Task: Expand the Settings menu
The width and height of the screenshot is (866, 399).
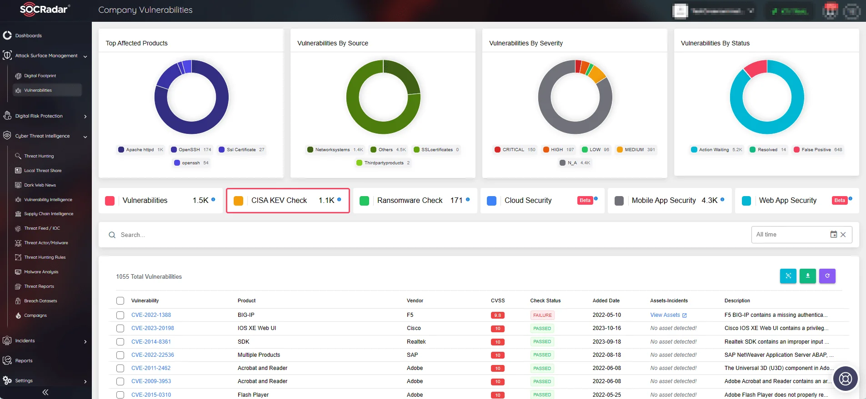Action: coord(85,381)
